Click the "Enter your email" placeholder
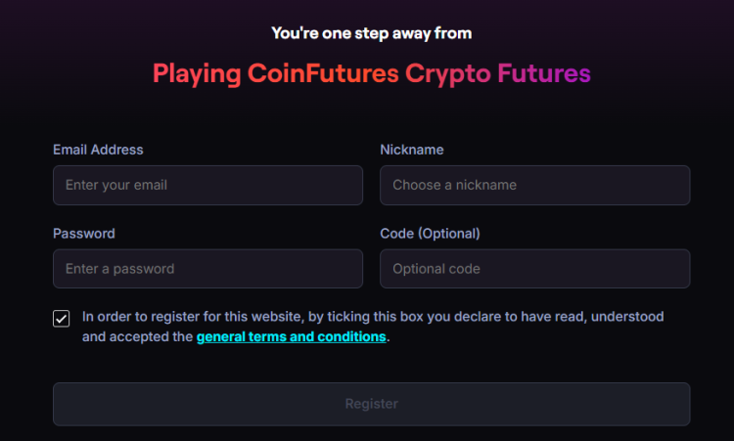Image resolution: width=734 pixels, height=441 pixels. [116, 185]
